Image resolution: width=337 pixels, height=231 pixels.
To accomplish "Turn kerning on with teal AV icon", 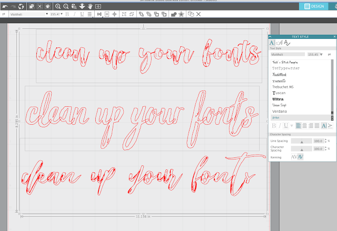I will pyautogui.click(x=300, y=157).
